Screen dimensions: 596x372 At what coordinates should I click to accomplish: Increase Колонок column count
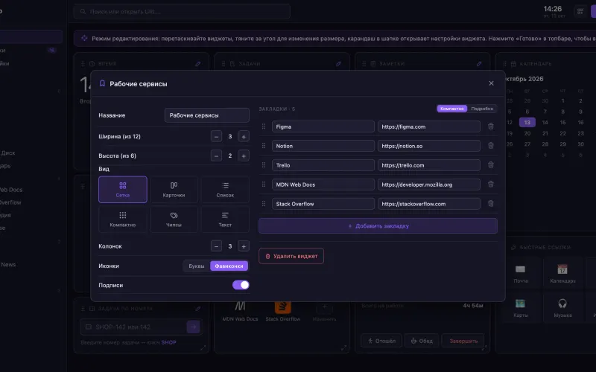coord(244,246)
